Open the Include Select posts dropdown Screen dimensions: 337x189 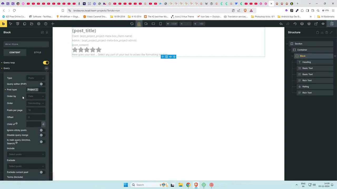(26, 154)
